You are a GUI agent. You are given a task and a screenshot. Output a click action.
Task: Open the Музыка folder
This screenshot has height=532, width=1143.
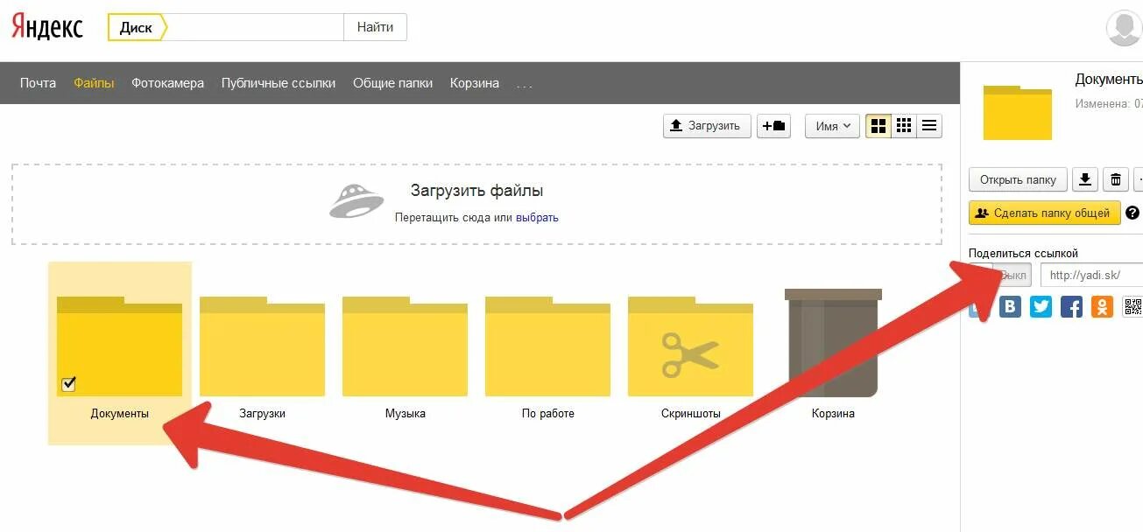pos(405,346)
